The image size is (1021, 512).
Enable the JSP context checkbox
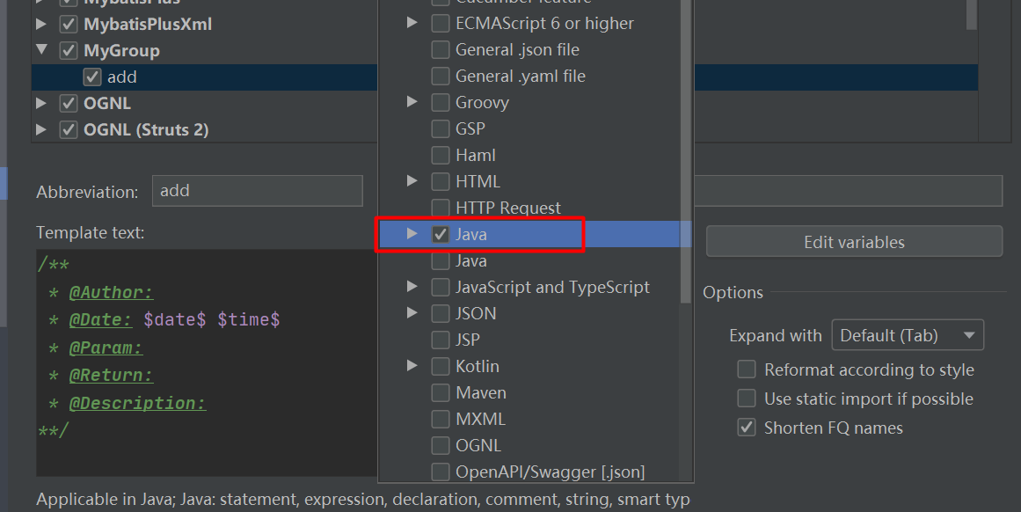pos(441,340)
